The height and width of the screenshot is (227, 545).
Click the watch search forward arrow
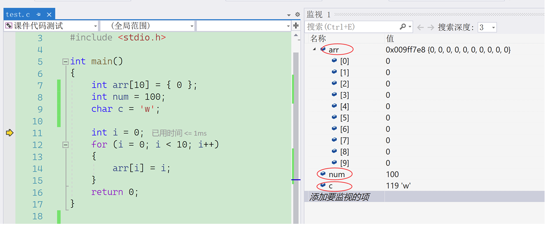pyautogui.click(x=431, y=27)
